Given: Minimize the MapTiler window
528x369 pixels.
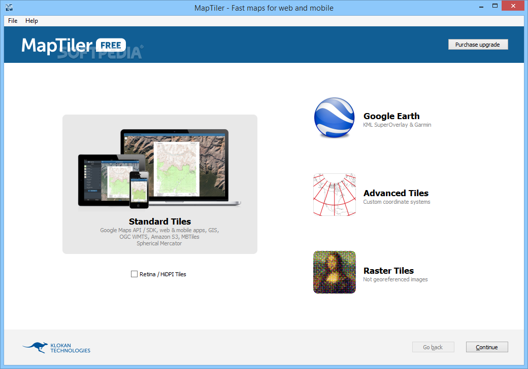Looking at the screenshot, I should (481, 6).
